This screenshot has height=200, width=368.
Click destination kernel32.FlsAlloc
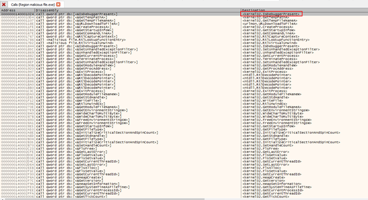[262, 168]
